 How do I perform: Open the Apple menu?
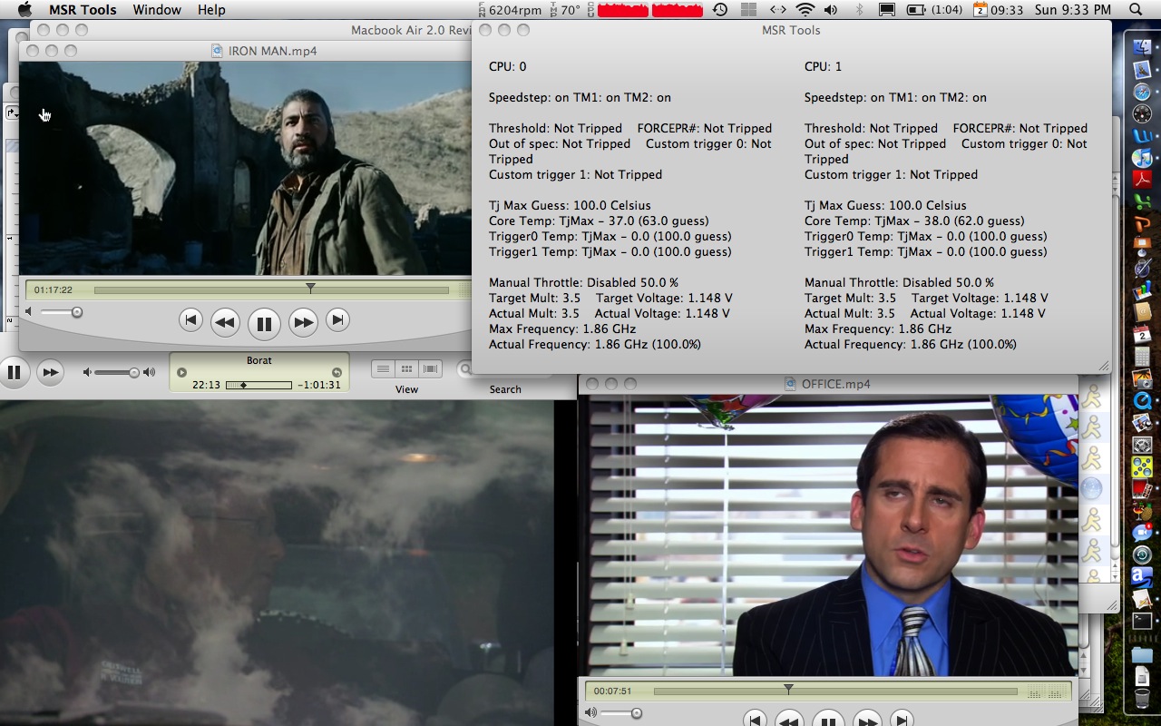24,10
